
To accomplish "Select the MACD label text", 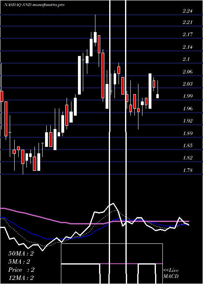I will [171, 276].
